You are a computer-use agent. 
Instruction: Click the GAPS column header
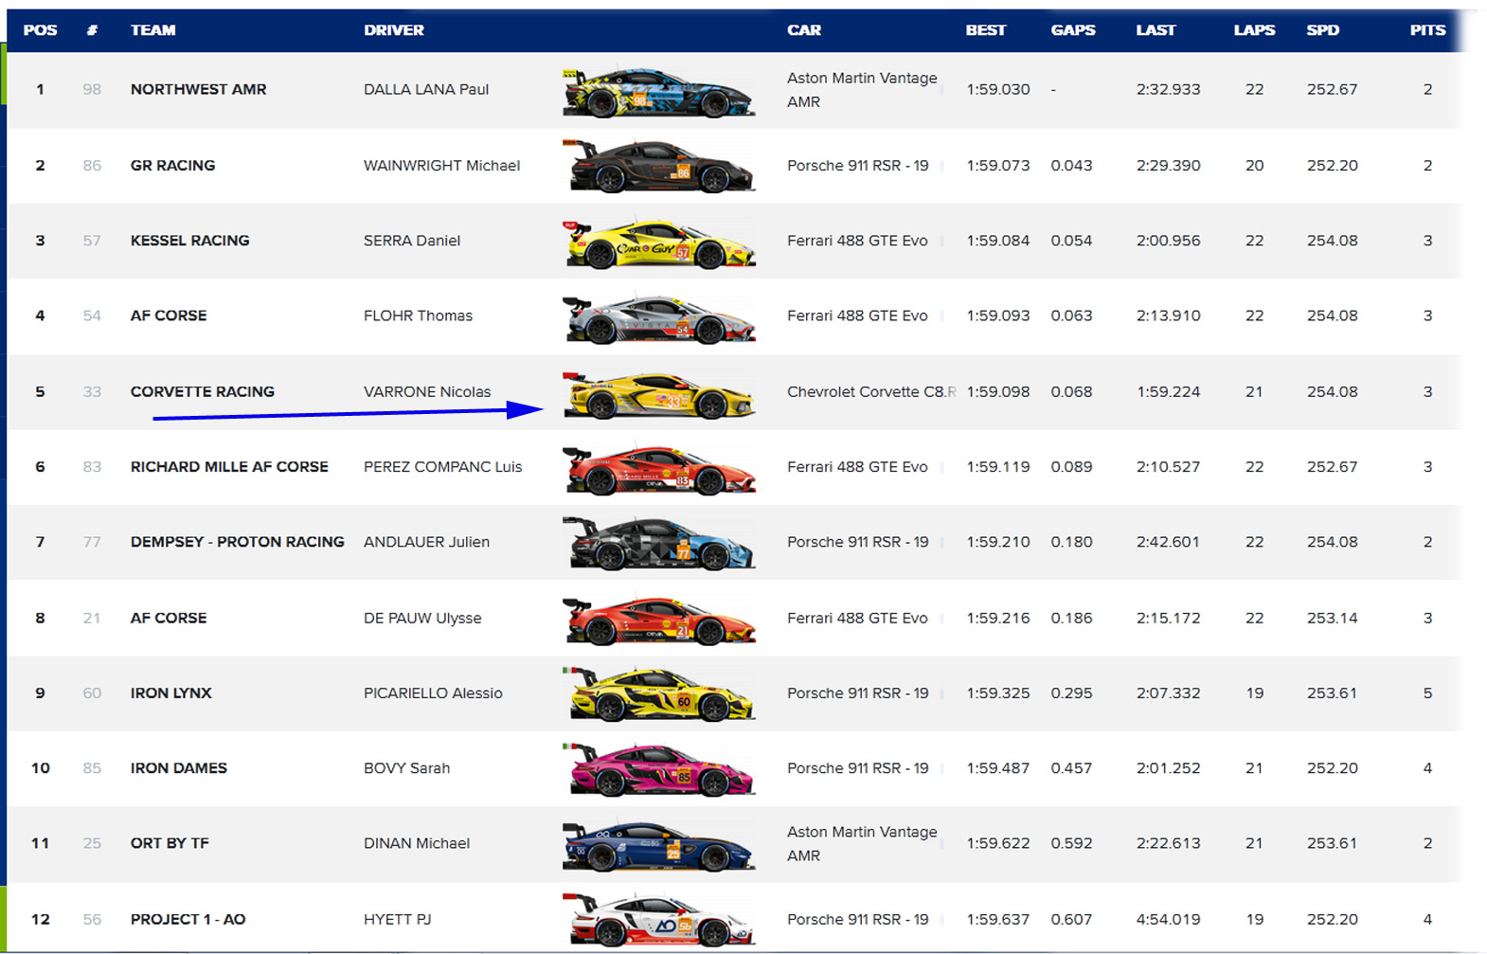coord(1072,30)
